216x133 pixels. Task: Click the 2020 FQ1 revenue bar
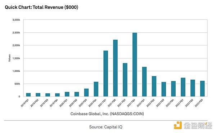point(67,94)
